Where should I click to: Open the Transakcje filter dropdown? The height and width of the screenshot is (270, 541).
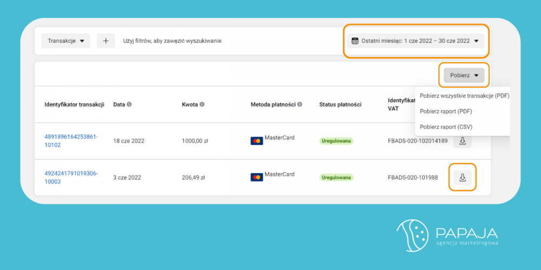tap(65, 40)
